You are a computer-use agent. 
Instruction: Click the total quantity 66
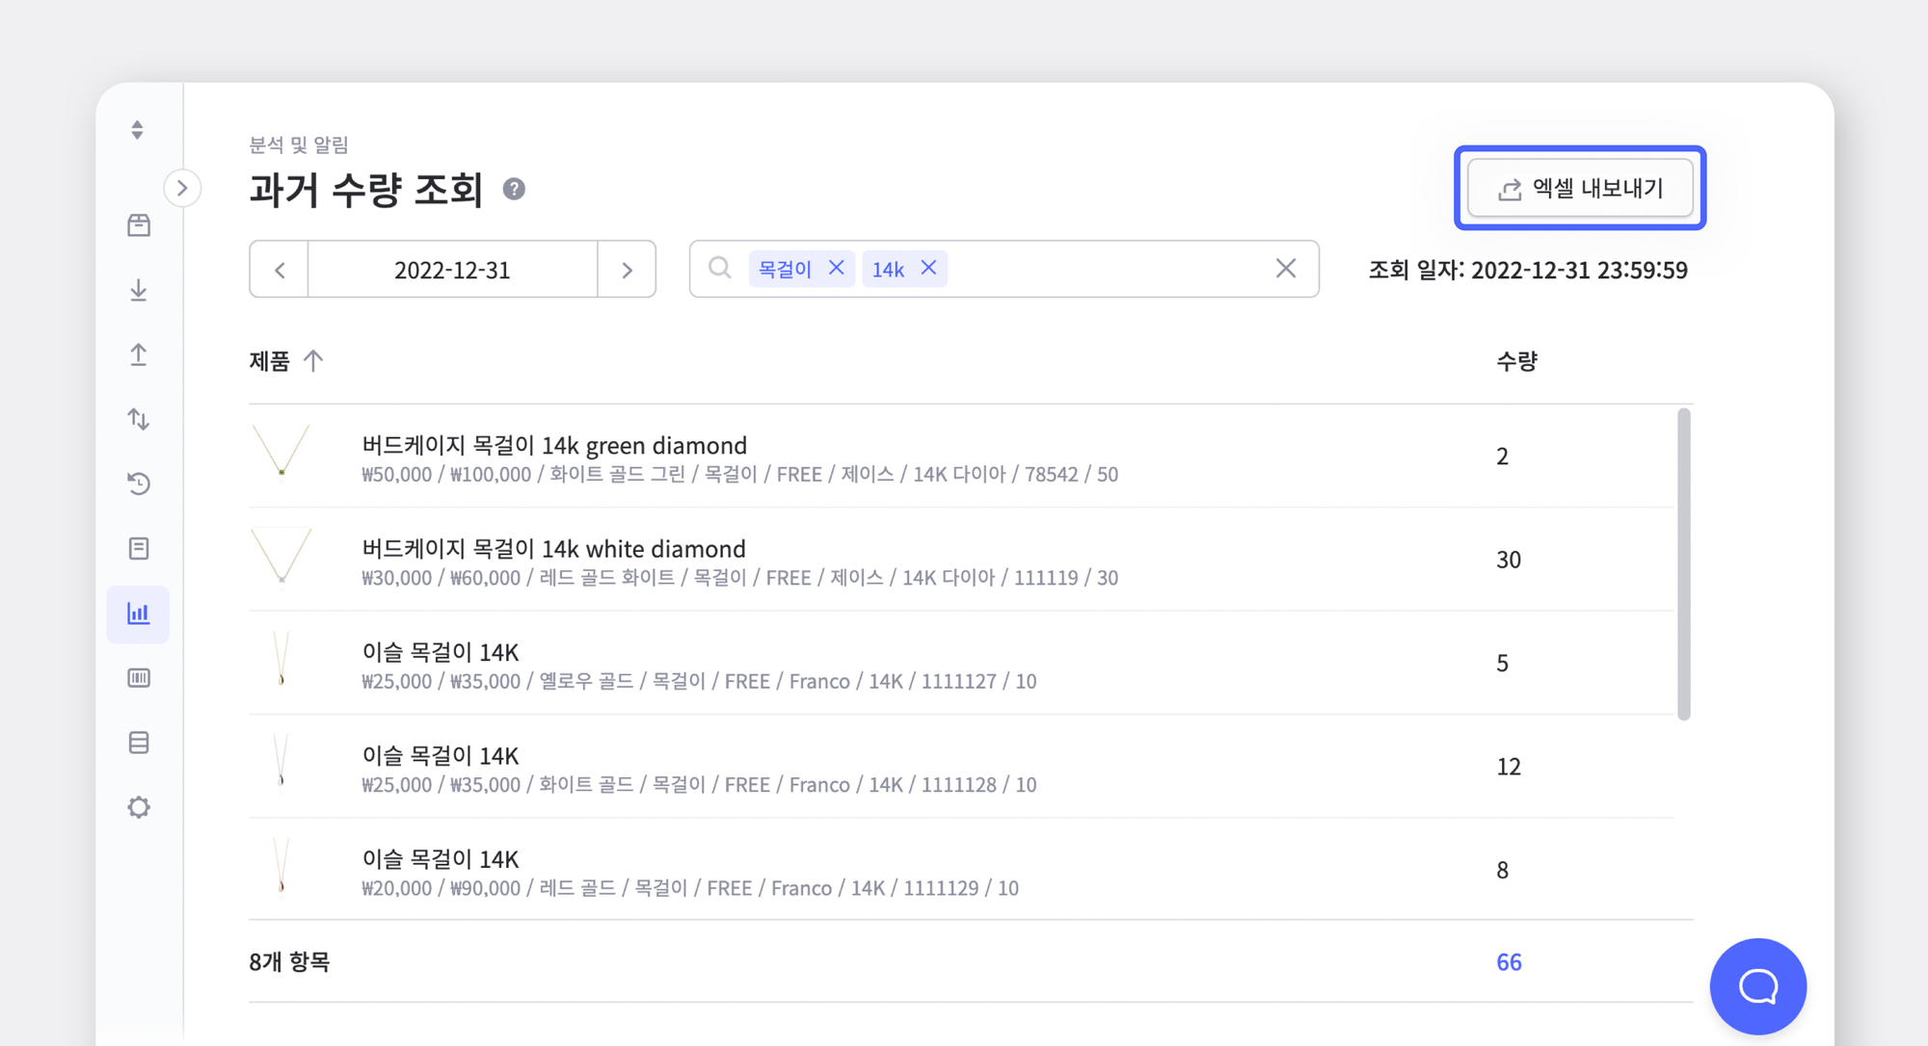coord(1509,962)
